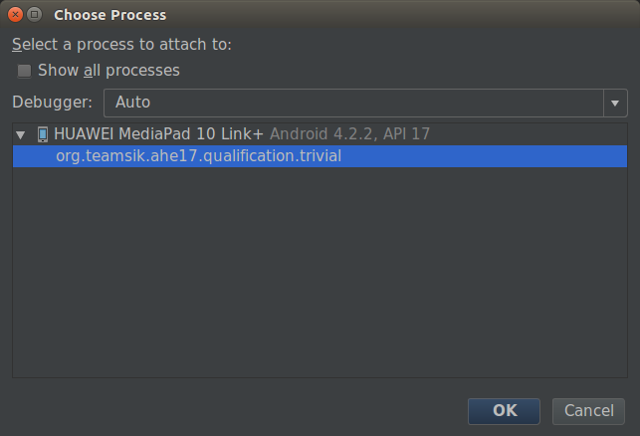The width and height of the screenshot is (640, 436).
Task: Click the Choose Process title bar
Action: point(320,15)
